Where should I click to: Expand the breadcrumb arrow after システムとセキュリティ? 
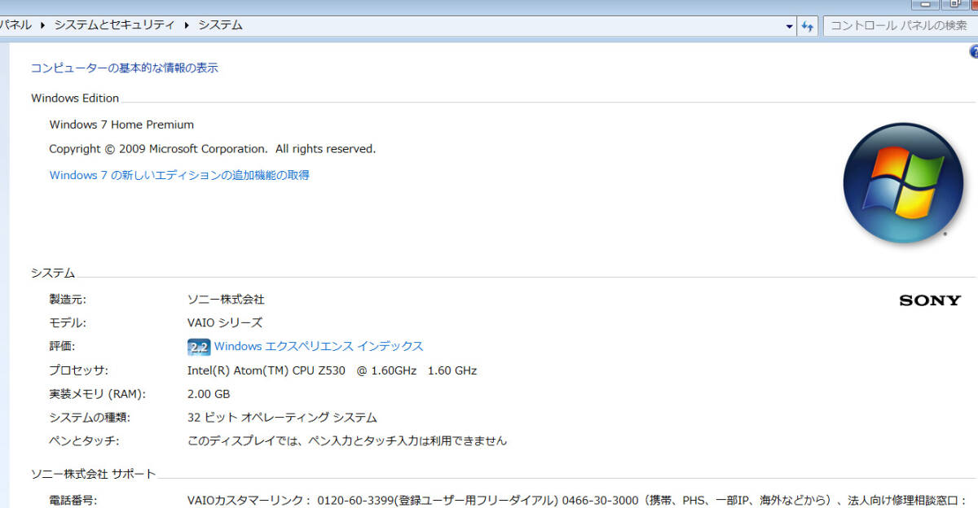click(187, 25)
